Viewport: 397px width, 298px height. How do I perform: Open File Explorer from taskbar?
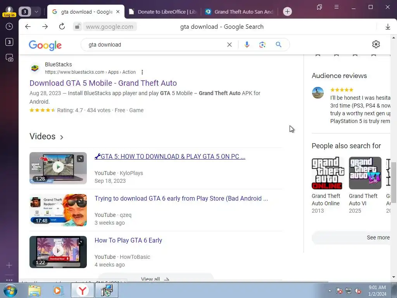click(35, 291)
